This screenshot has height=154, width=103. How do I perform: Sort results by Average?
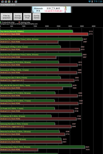tap(18, 17)
